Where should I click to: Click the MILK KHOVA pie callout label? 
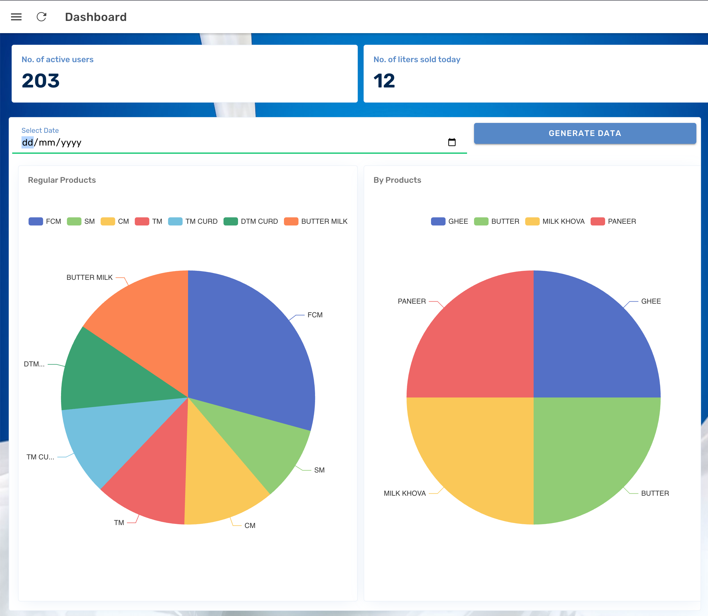(x=405, y=493)
